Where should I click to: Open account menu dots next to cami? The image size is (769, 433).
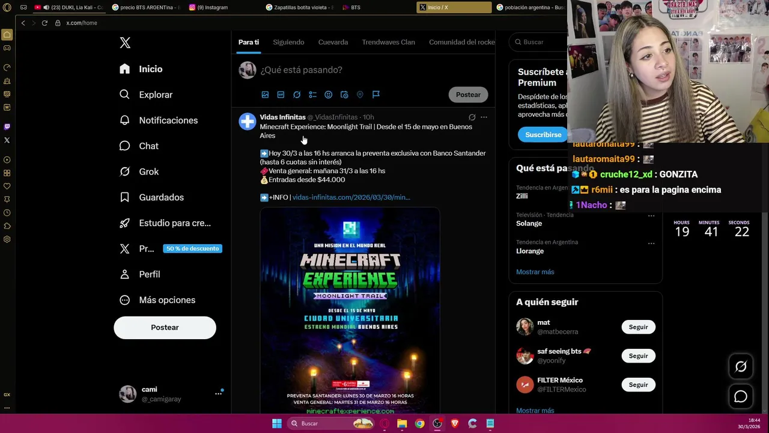click(x=218, y=393)
